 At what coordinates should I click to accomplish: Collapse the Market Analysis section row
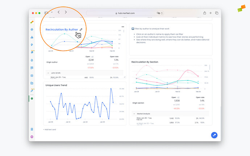(134, 114)
